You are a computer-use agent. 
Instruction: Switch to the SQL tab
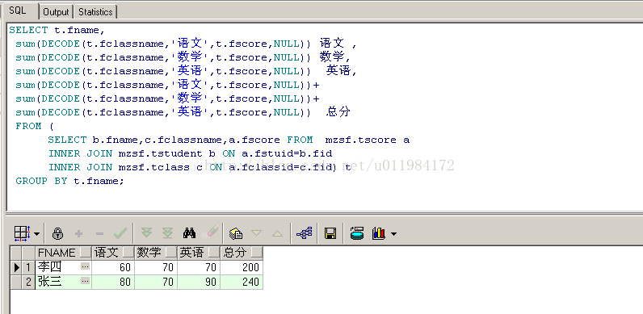19,11
